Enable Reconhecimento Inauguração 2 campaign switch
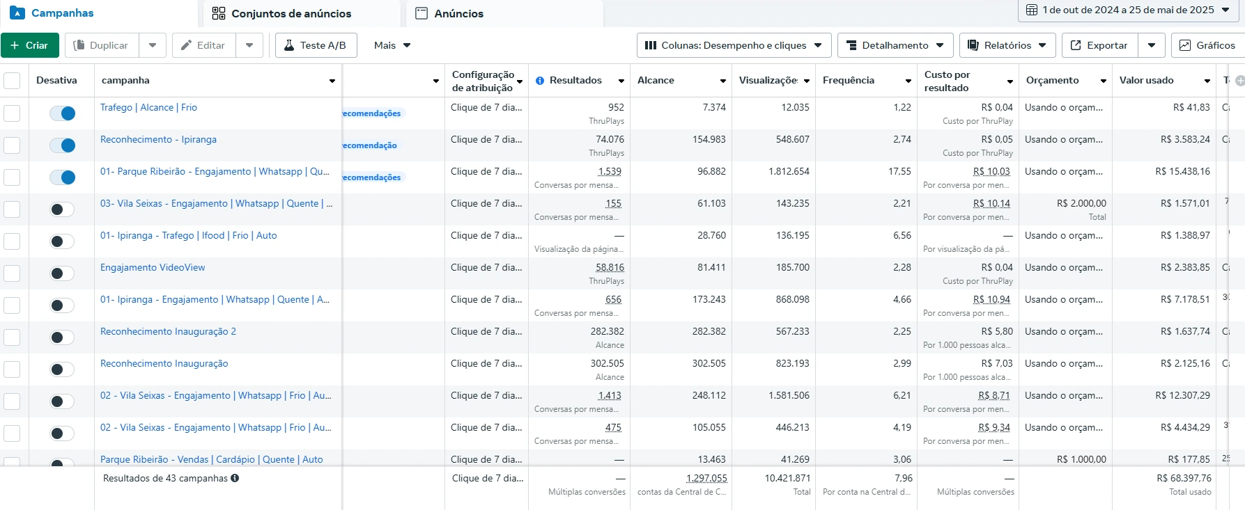 tap(62, 337)
